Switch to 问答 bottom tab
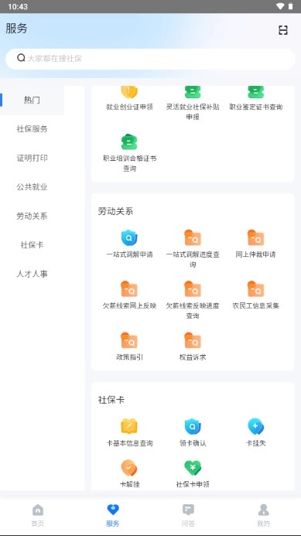301x536 pixels. [x=188, y=515]
